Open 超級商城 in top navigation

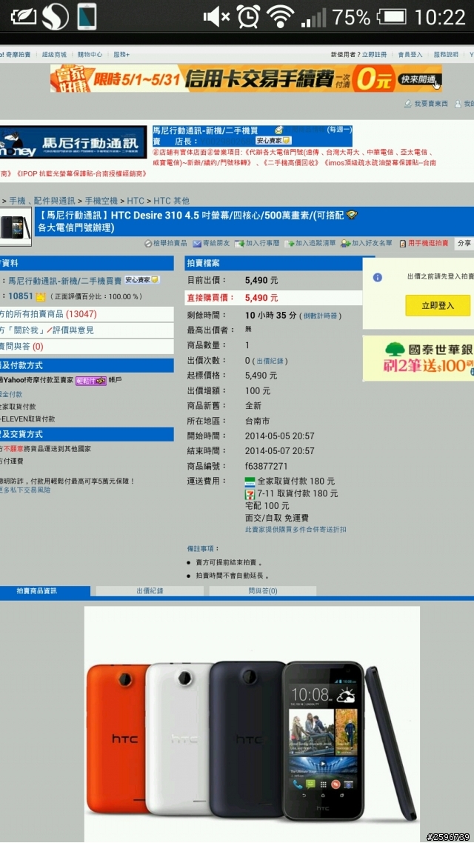pyautogui.click(x=54, y=55)
